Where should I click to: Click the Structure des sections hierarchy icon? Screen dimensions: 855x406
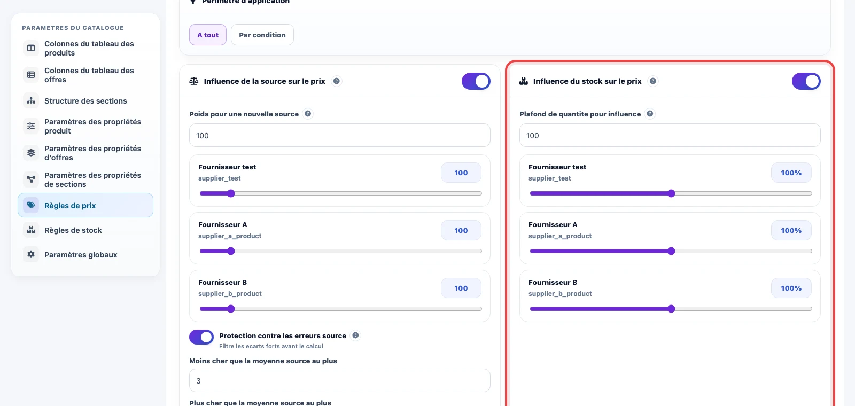[31, 100]
